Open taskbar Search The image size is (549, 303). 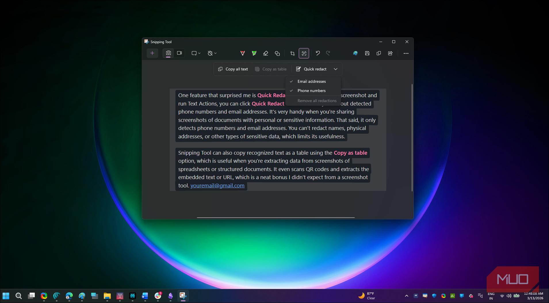[x=18, y=296]
